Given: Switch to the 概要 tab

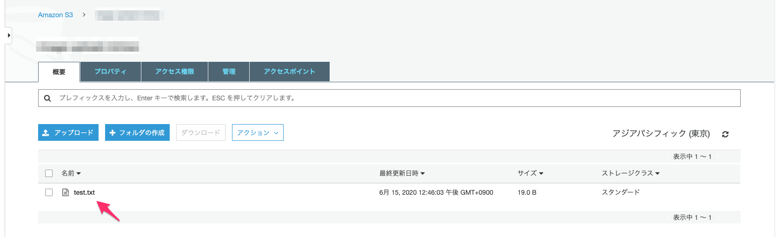Looking at the screenshot, I should coord(59,72).
